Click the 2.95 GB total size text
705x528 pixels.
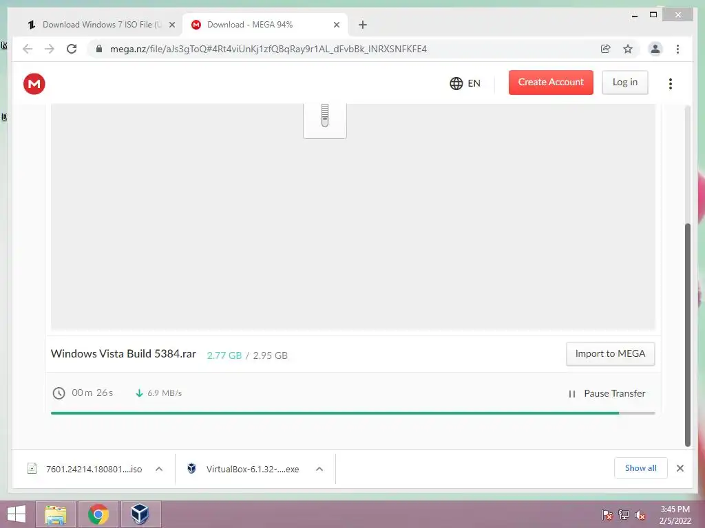270,355
